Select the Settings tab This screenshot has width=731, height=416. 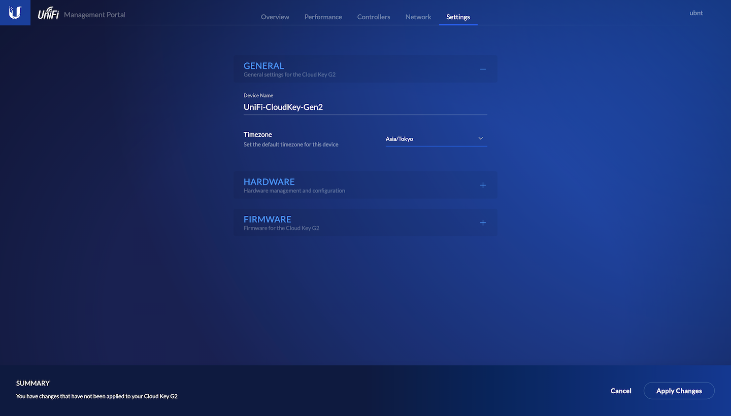tap(458, 17)
